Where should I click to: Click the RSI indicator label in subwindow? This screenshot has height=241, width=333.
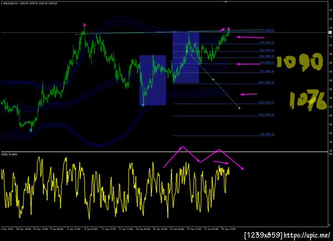(9, 155)
